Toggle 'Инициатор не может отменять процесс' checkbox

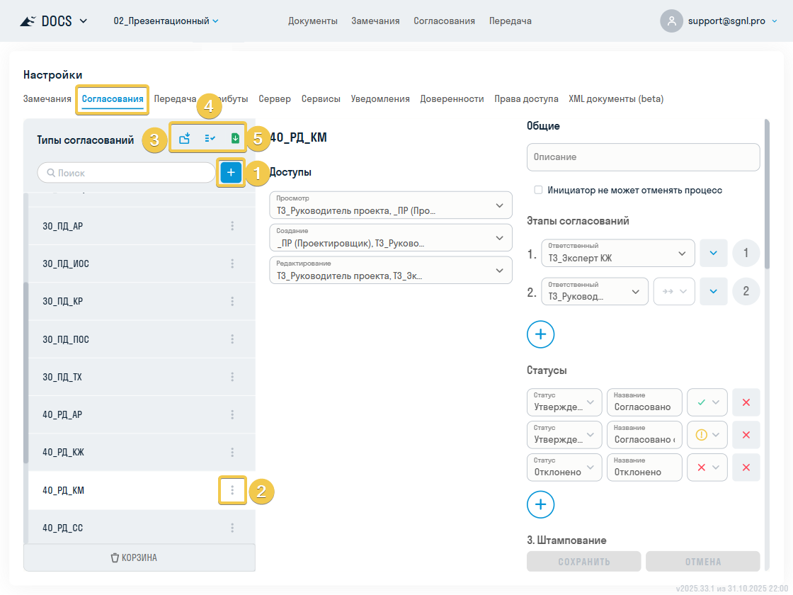[x=539, y=191]
